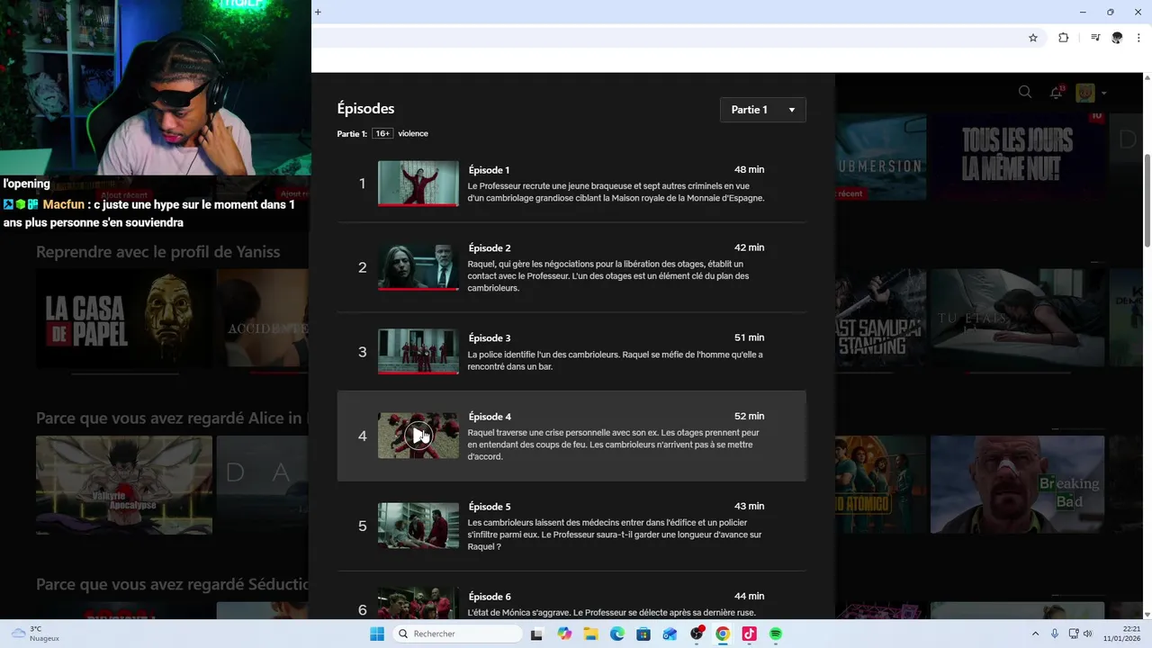Click the Épisode 6 title
Screen dimensions: 1152x648
490,597
